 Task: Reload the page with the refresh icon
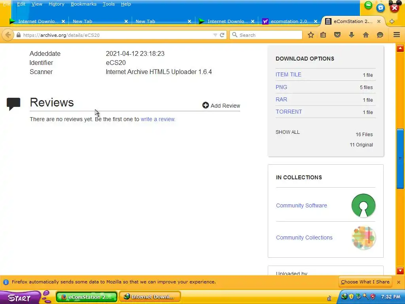click(x=222, y=35)
